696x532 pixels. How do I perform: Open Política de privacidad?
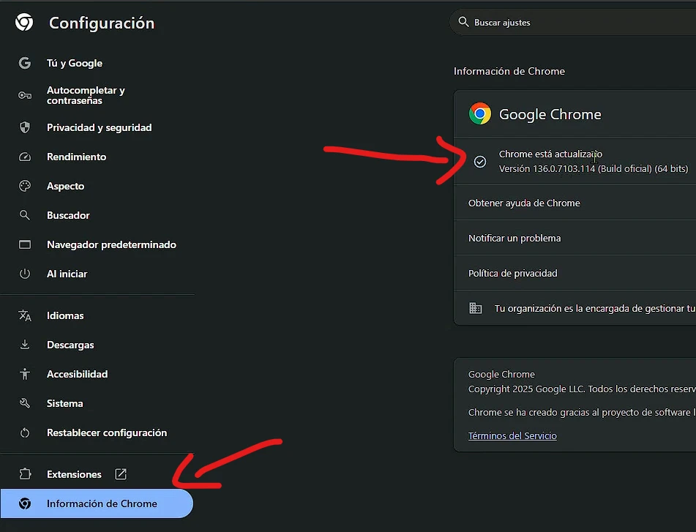click(575, 273)
